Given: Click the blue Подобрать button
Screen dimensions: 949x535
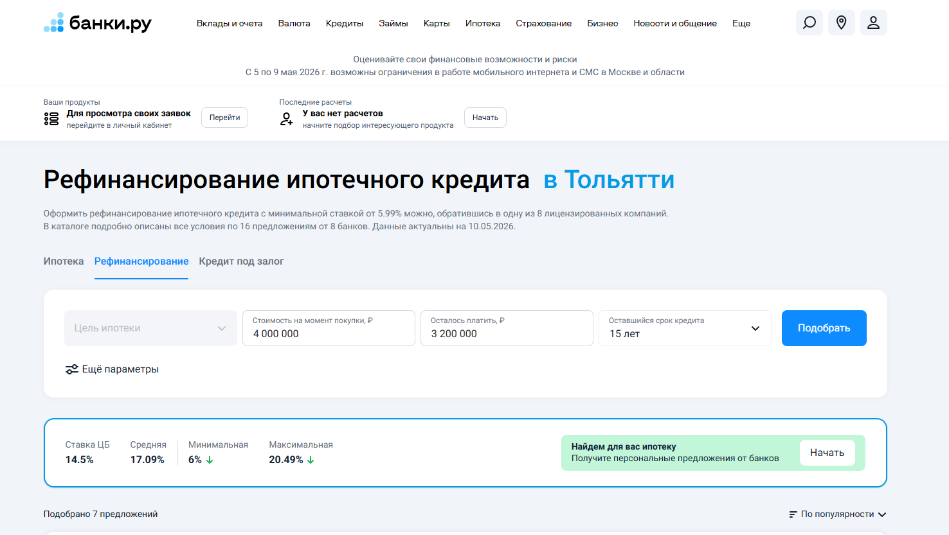Looking at the screenshot, I should tap(824, 328).
